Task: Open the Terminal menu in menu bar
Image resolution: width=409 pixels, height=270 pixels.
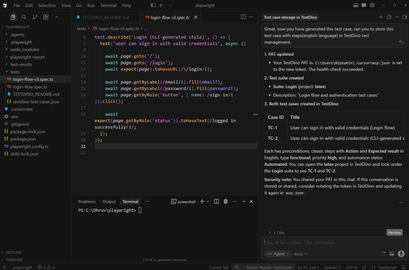Action: [x=108, y=6]
